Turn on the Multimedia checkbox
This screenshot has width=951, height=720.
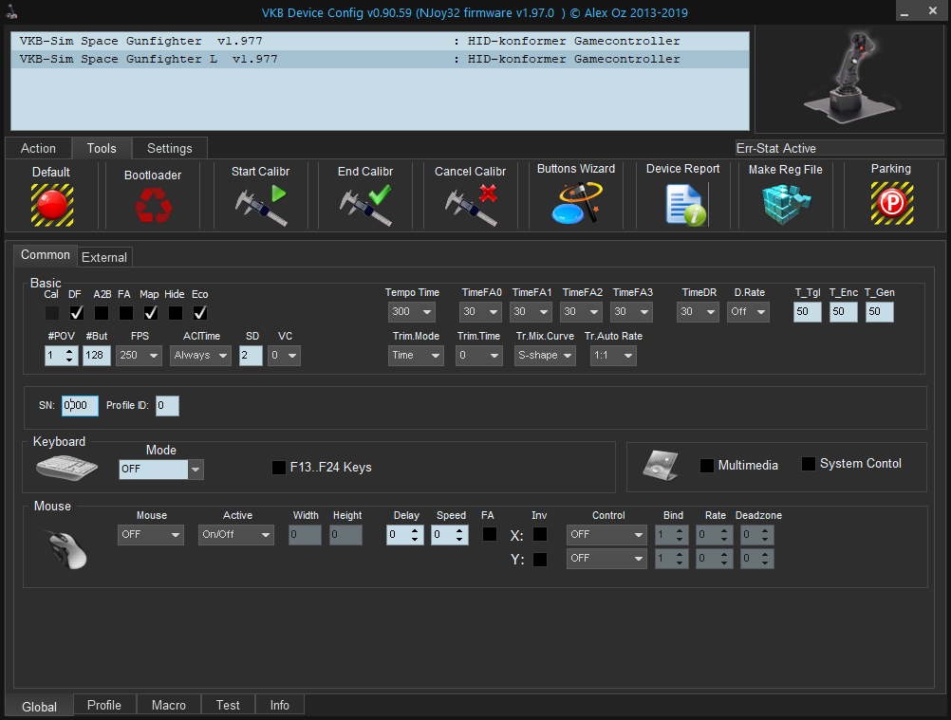click(706, 466)
